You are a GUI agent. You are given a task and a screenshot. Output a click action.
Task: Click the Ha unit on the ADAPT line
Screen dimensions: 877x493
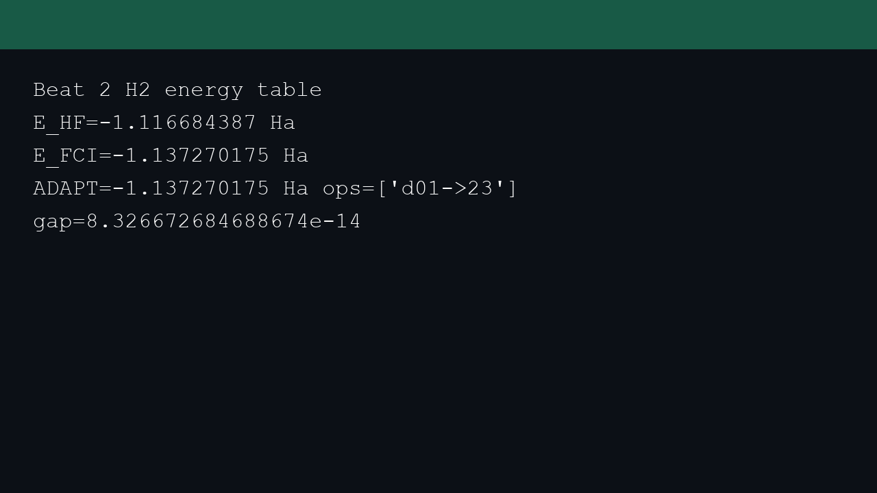pos(296,188)
